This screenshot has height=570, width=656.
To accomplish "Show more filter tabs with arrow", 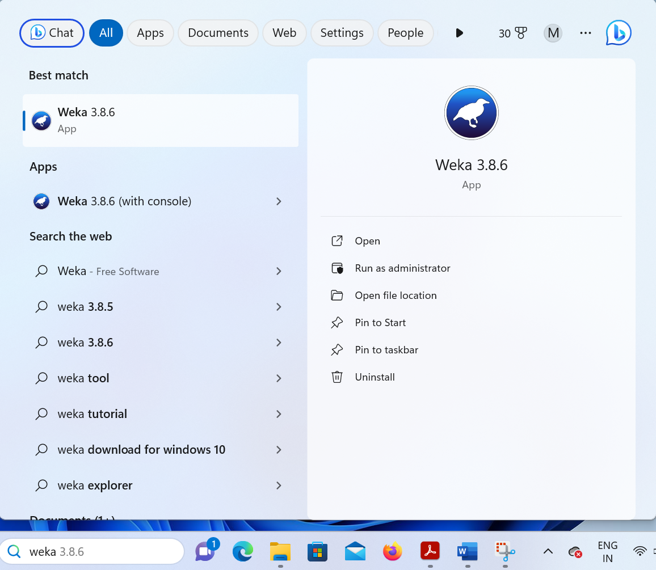I will tap(459, 33).
